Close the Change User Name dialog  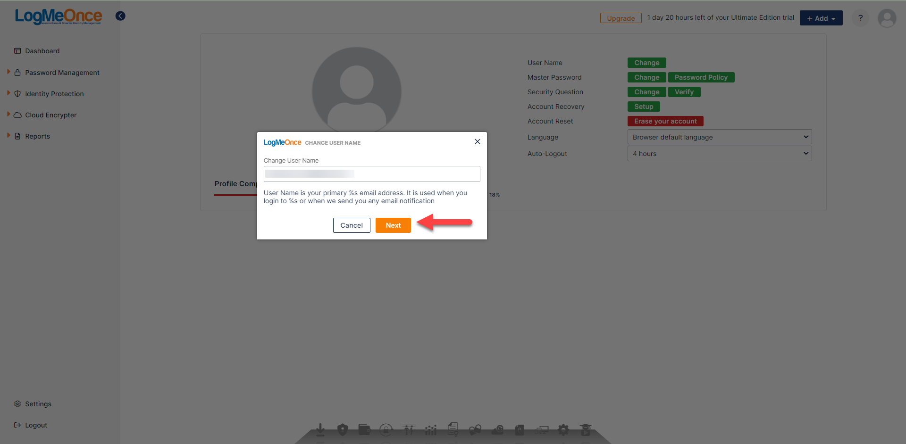[478, 141]
